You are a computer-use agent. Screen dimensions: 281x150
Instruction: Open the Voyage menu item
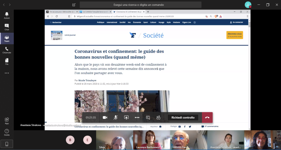click(161, 22)
